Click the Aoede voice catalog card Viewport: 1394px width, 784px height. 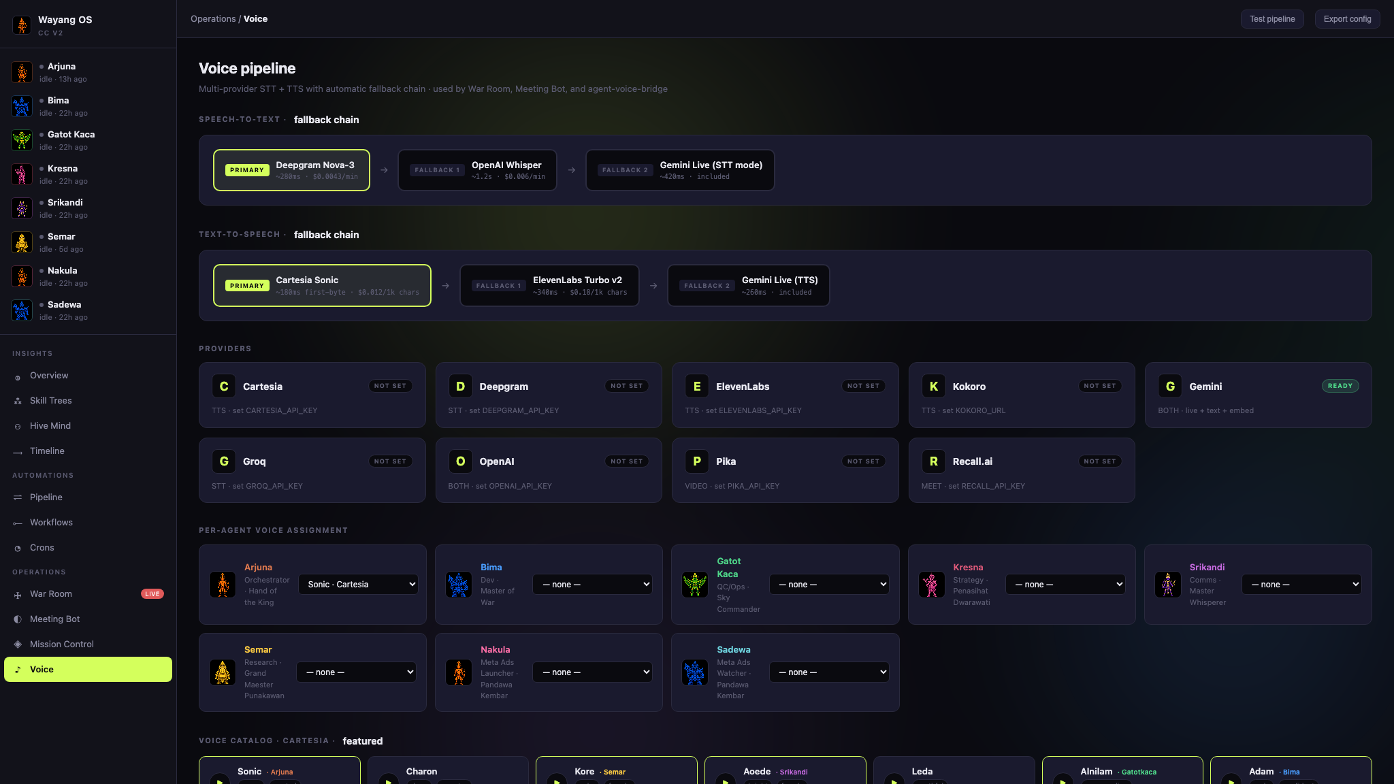click(785, 770)
